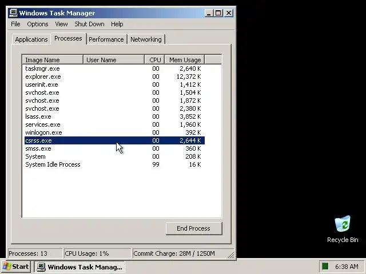Click the 99 CPU value

click(x=156, y=164)
